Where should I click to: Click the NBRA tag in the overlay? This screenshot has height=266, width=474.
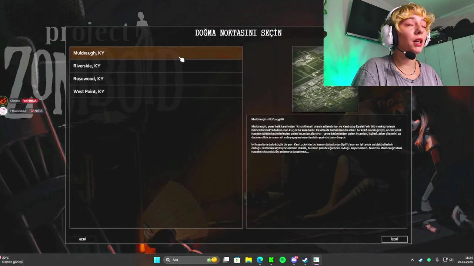click(36, 111)
